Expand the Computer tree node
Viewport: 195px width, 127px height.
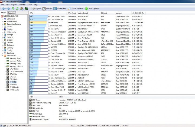(x=2, y=19)
